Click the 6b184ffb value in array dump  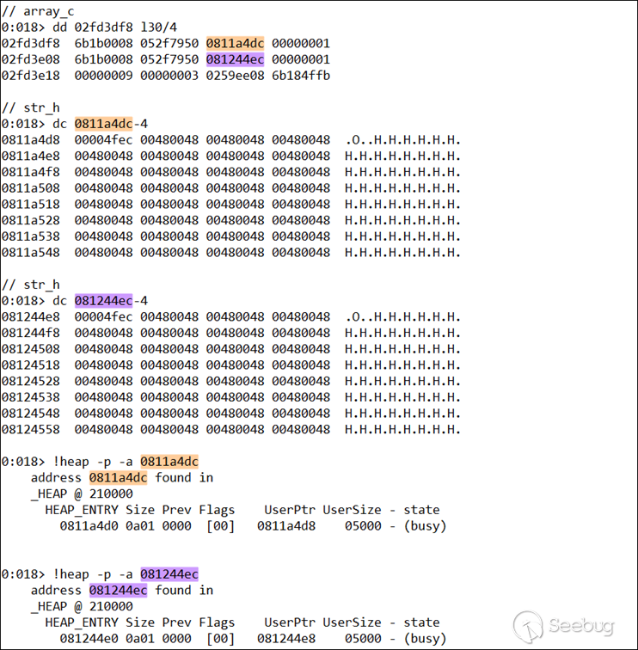(x=301, y=76)
